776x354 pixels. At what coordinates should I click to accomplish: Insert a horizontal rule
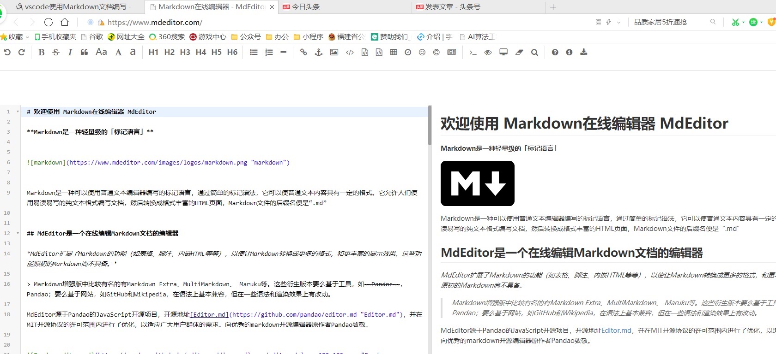point(284,53)
